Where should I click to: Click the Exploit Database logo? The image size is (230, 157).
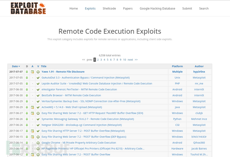coord(28,8)
